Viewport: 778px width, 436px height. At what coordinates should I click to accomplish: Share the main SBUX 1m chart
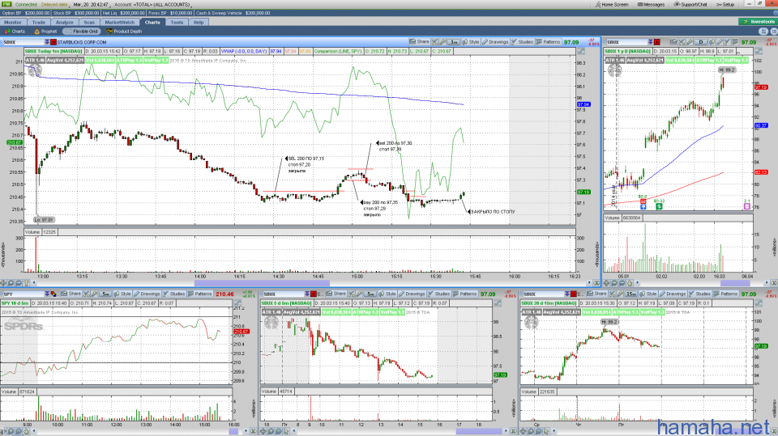[x=419, y=42]
